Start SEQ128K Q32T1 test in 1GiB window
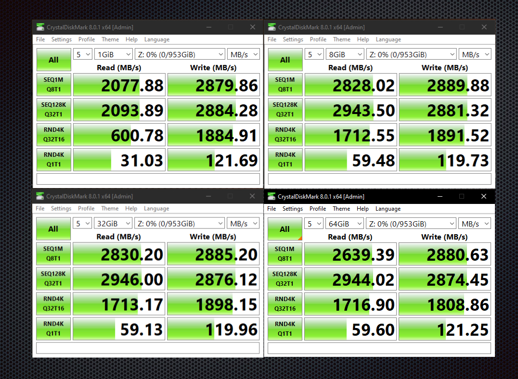This screenshot has height=379, width=518. coord(53,110)
